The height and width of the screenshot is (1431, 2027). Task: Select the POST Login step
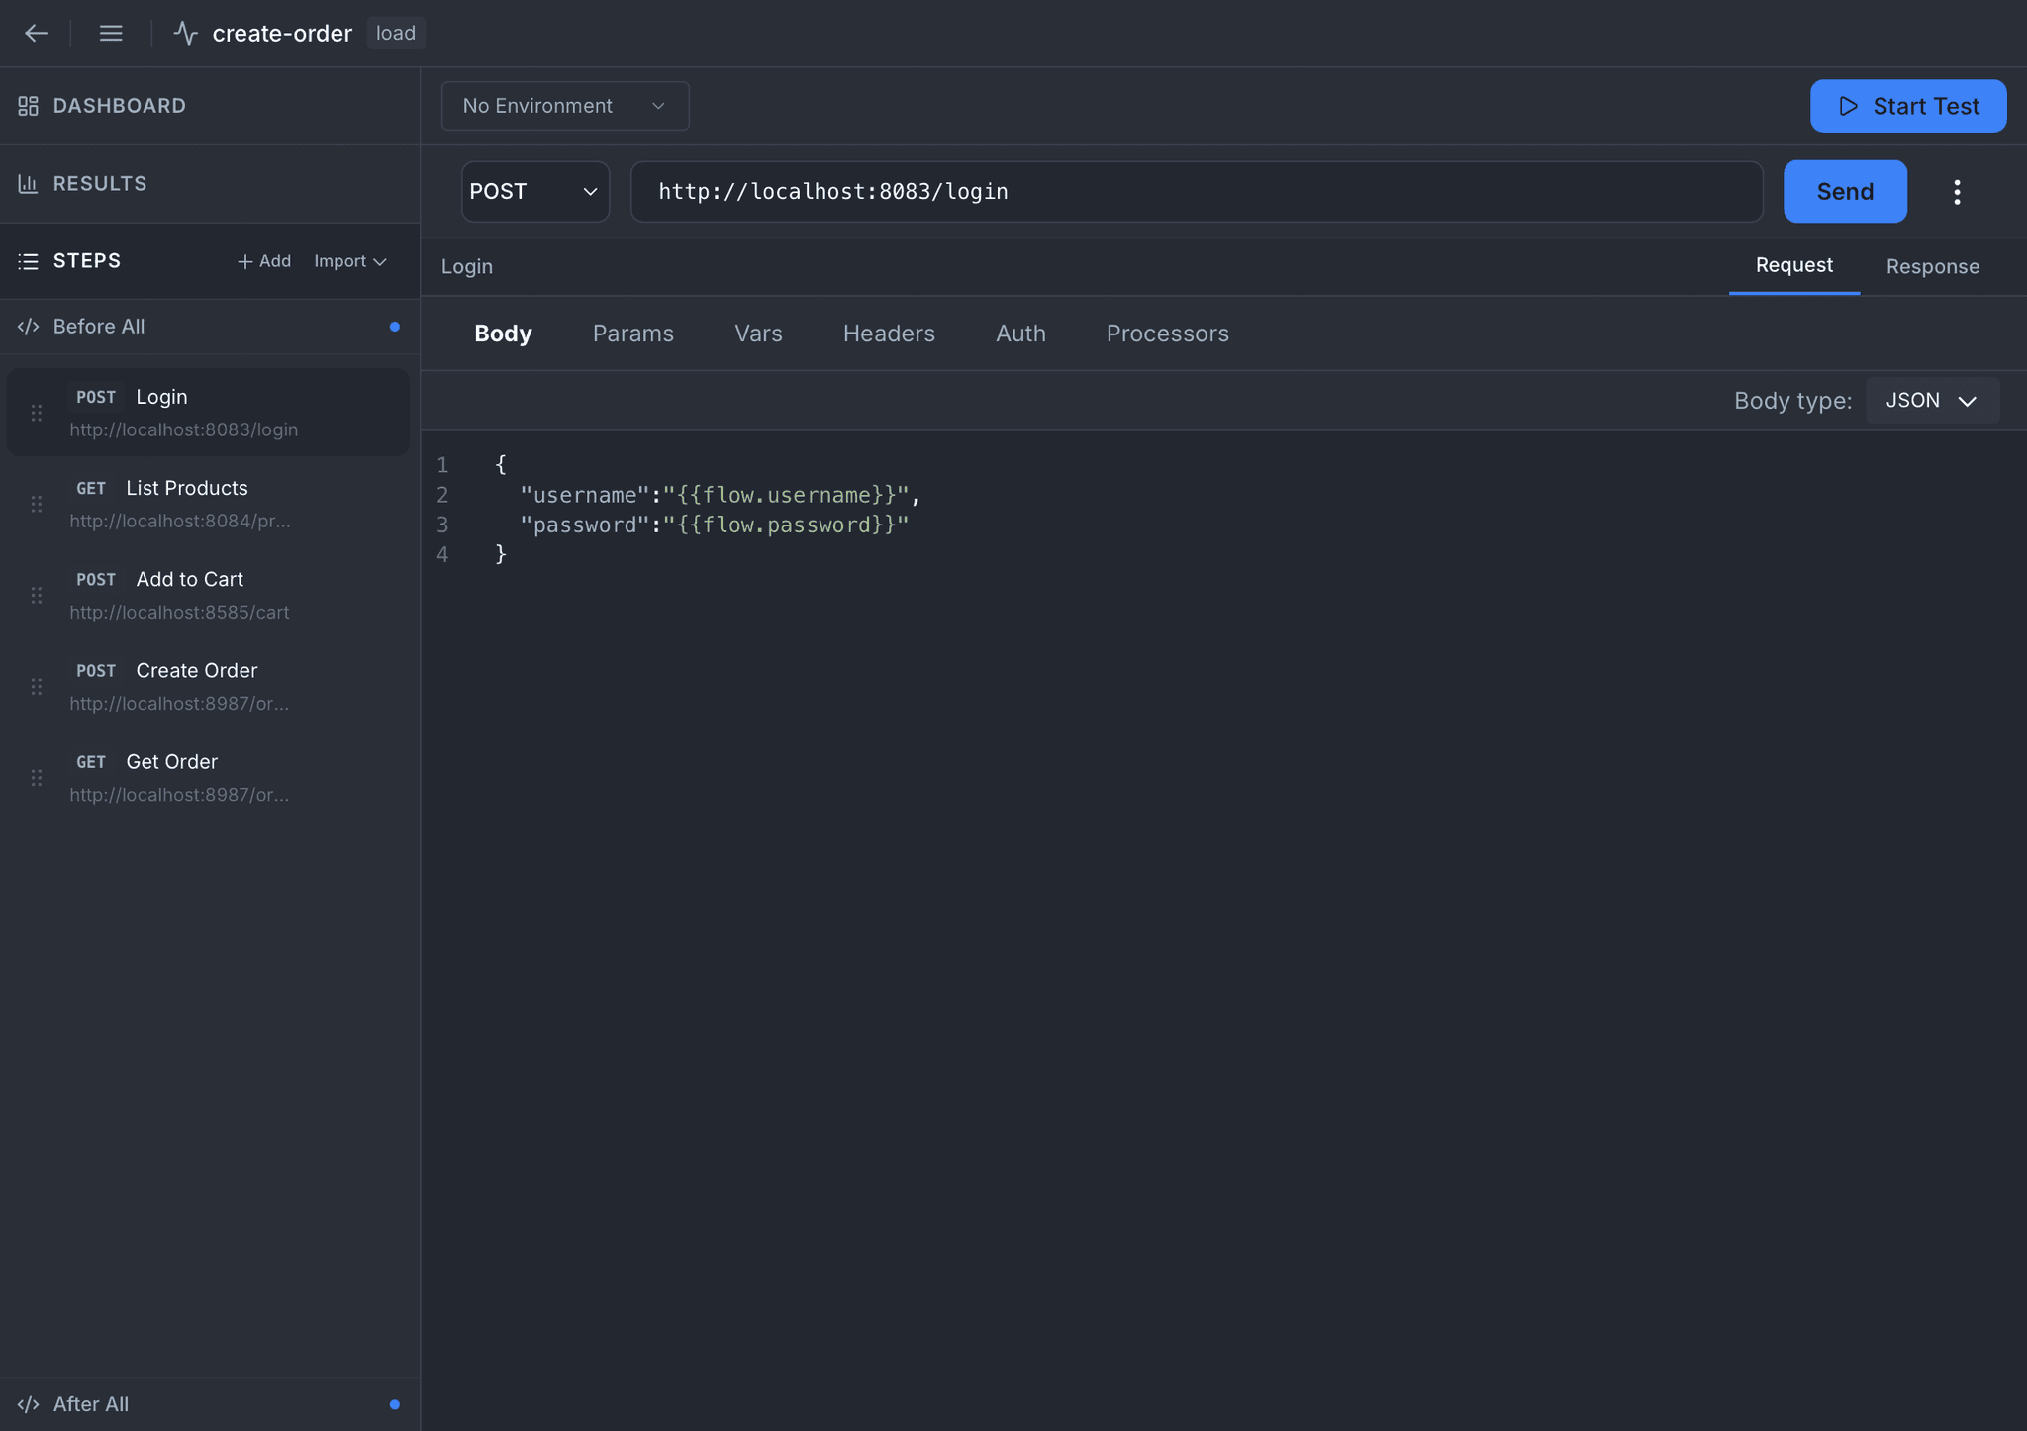pyautogui.click(x=208, y=413)
